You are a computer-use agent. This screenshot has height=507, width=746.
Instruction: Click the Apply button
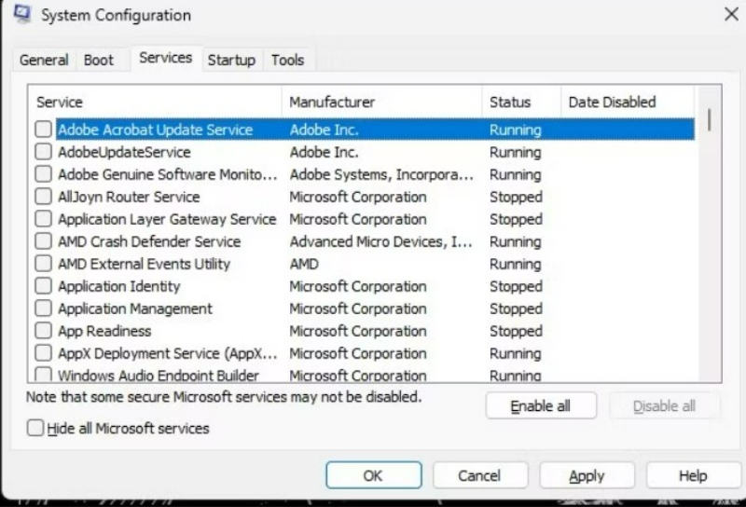point(587,475)
